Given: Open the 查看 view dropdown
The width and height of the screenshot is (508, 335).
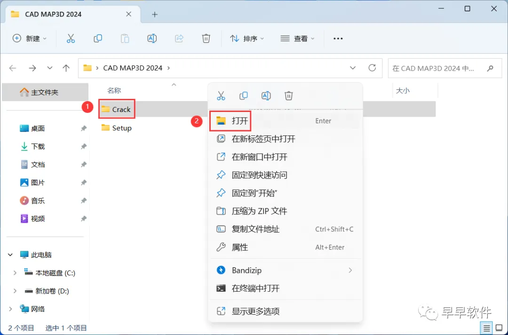Looking at the screenshot, I should pyautogui.click(x=297, y=39).
